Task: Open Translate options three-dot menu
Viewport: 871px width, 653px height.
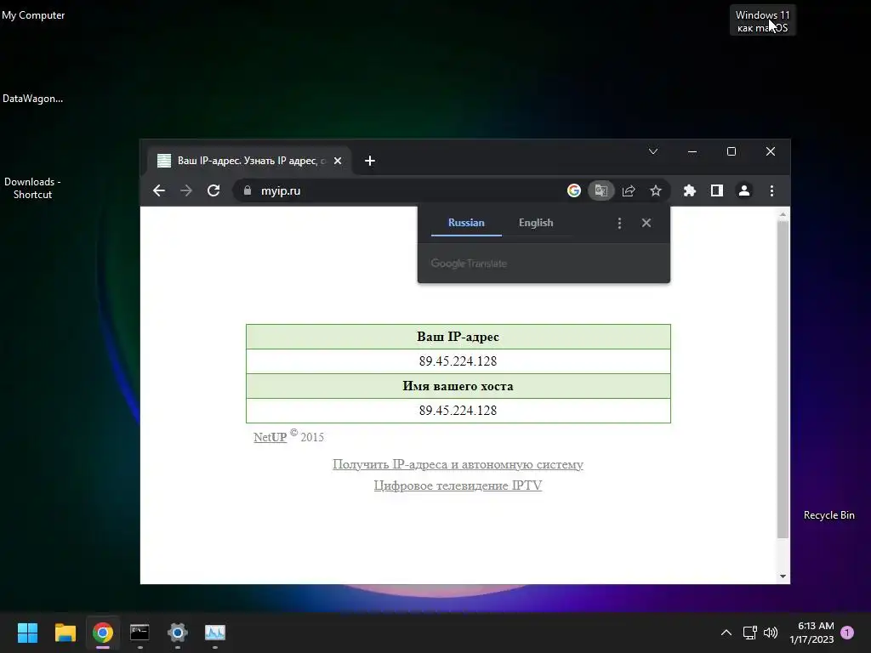Action: tap(619, 223)
